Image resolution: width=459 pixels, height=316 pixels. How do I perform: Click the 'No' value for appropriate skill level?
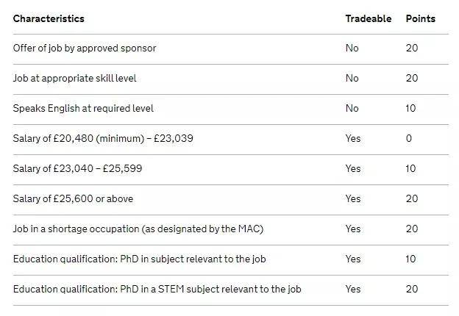[352, 79]
